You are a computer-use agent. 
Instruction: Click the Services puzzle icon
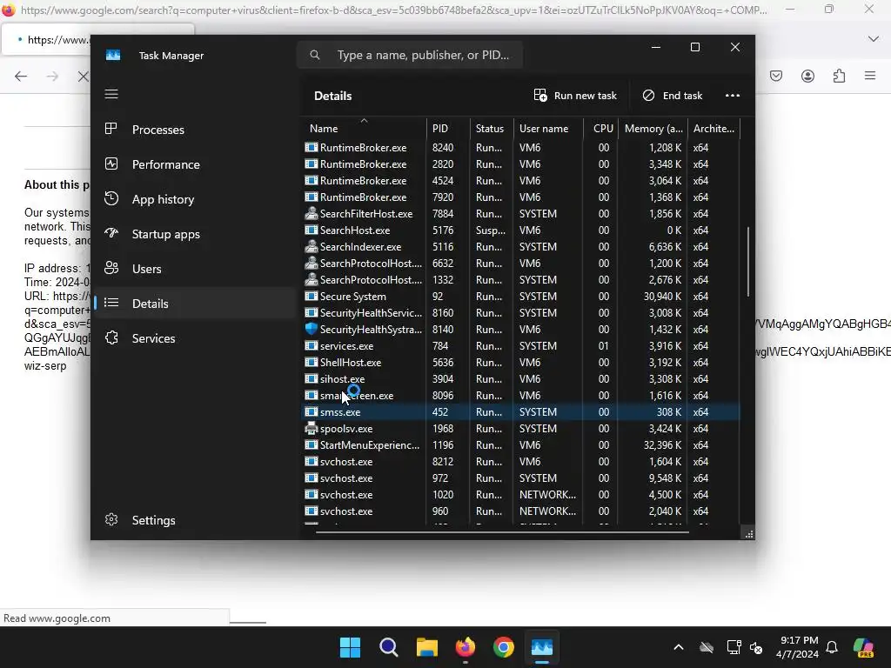coord(111,337)
